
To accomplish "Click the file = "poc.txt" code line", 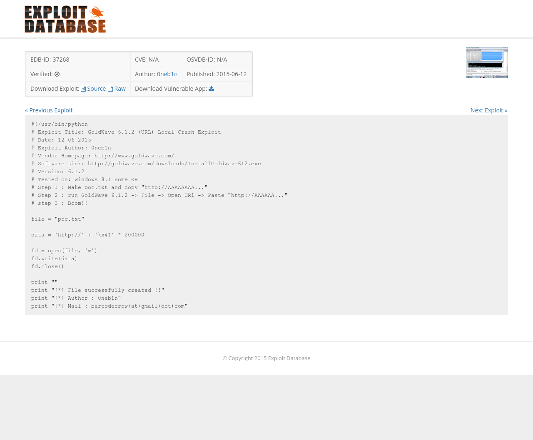I will point(58,219).
